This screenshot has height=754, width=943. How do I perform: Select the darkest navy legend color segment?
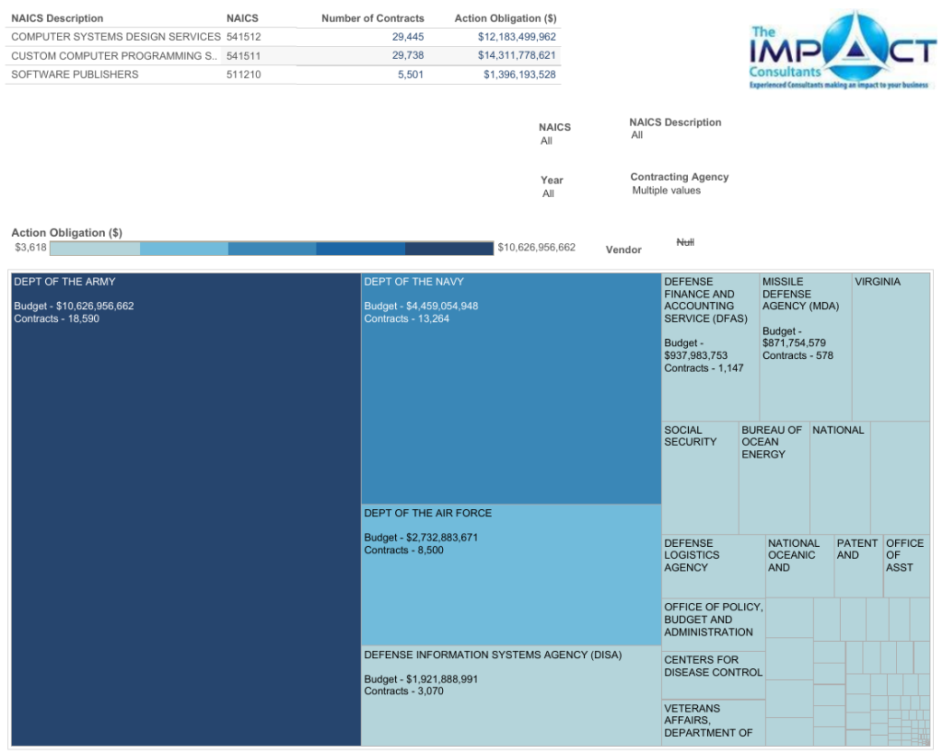click(x=449, y=249)
